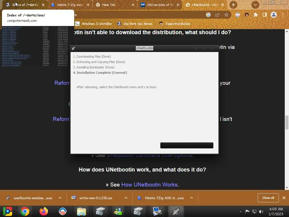The width and height of the screenshot is (289, 217).
Task: Open File Explorer folder on taskbar
Action: click(x=82, y=211)
